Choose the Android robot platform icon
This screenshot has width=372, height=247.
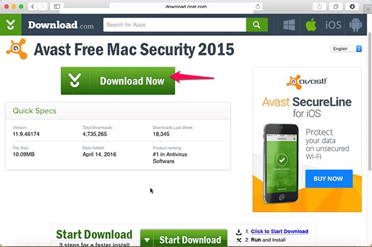pos(355,25)
